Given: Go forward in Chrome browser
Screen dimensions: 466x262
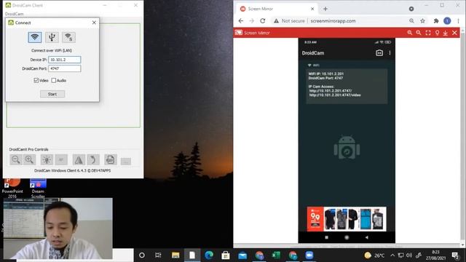Looking at the screenshot, I should 252,21.
